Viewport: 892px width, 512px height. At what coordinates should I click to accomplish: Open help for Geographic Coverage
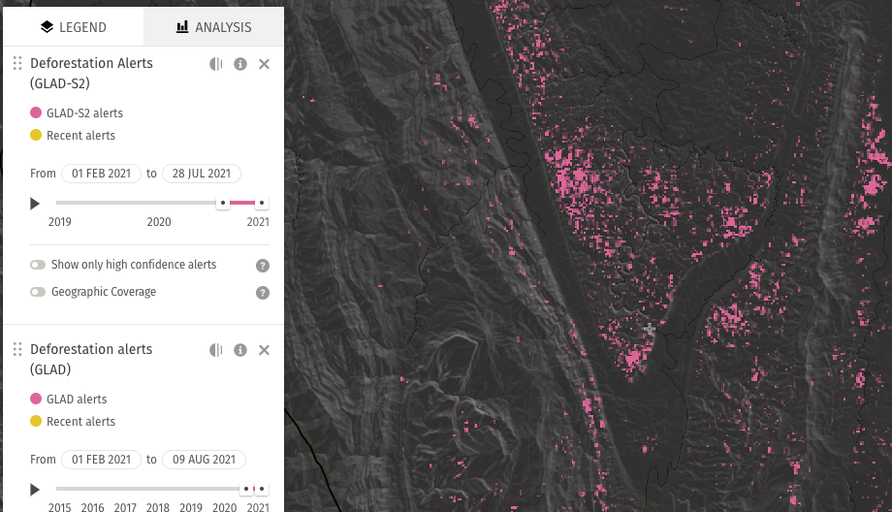(262, 293)
